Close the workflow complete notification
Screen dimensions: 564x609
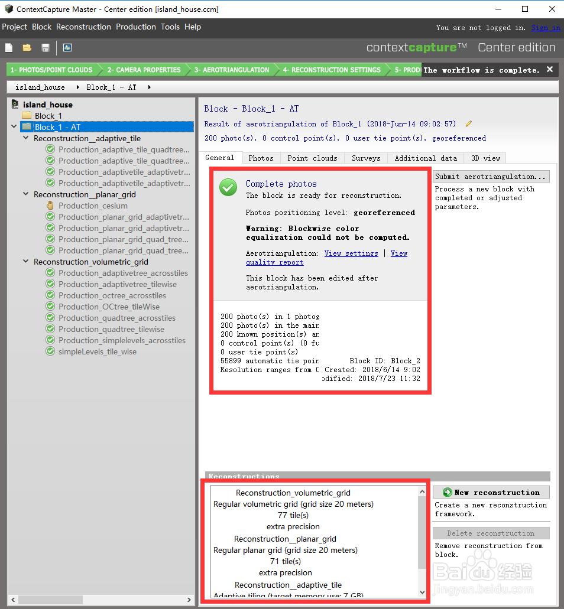[550, 70]
